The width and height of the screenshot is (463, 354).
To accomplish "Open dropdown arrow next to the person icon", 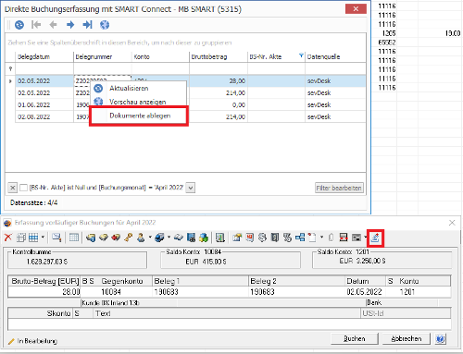I will 150,238.
